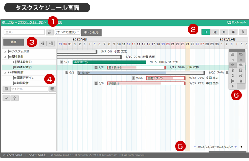Click the edit task pencil icon
This screenshot has height=161, width=249.
coord(241,71)
